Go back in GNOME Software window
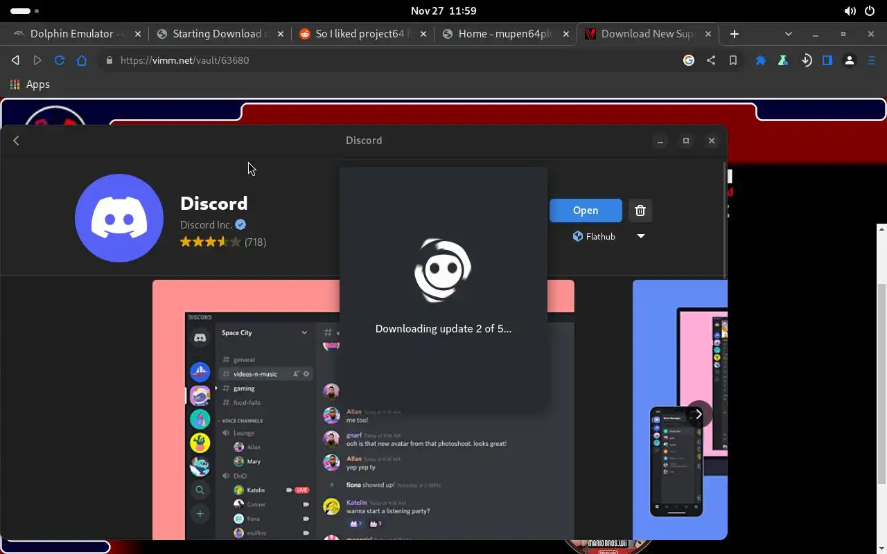Screen dimensions: 887x554 16,141
